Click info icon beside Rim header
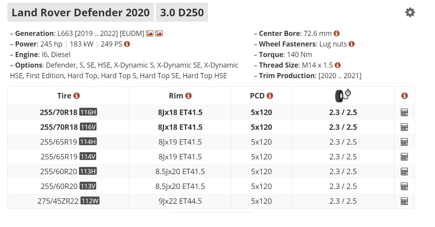435x227 pixels. (x=188, y=96)
